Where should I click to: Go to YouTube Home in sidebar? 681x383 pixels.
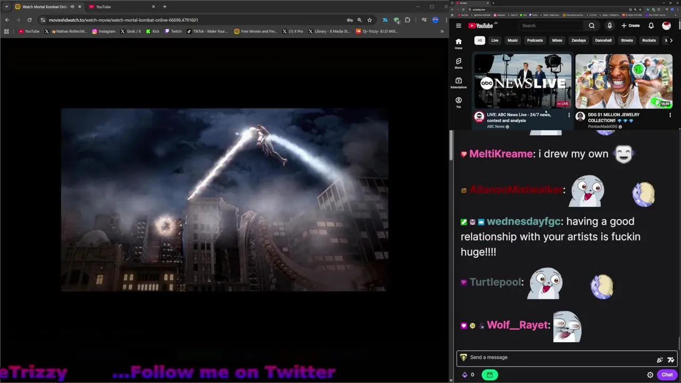tap(459, 44)
